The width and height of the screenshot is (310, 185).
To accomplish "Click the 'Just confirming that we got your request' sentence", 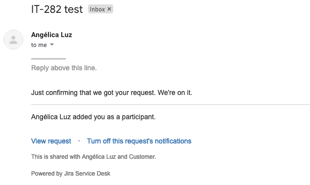I will click(93, 92).
